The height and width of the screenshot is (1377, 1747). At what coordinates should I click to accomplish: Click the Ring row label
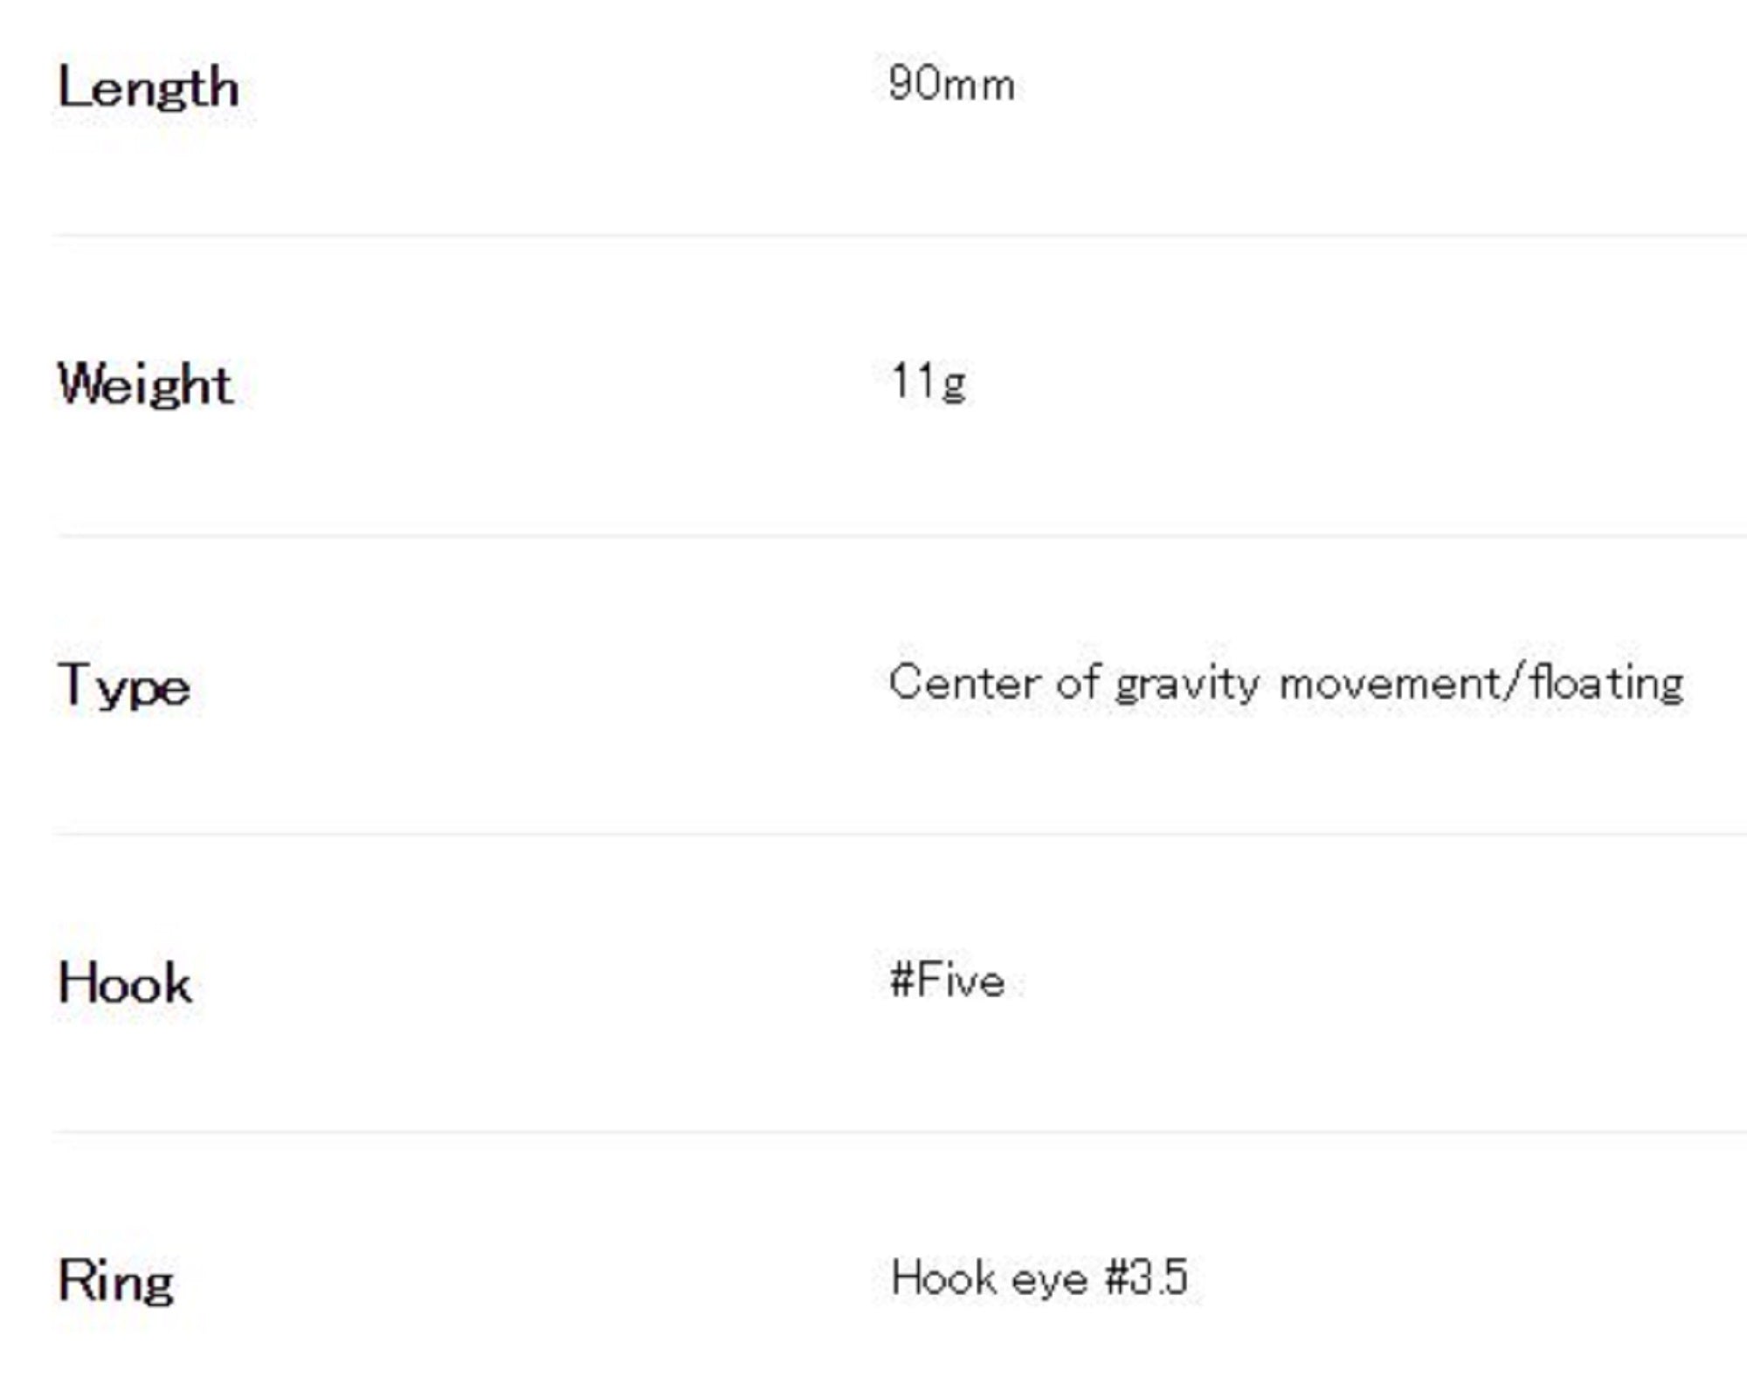(x=116, y=1281)
